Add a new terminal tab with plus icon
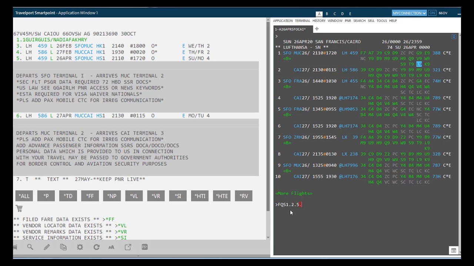This screenshot has height=266, width=474. (317, 29)
